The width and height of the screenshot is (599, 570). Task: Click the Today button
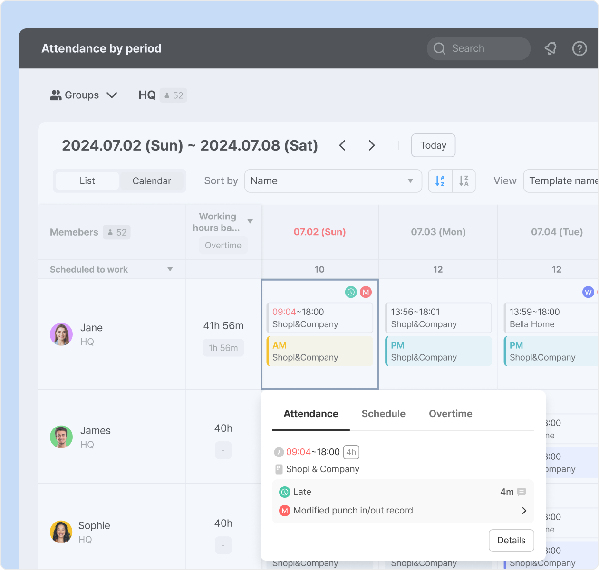pos(433,145)
